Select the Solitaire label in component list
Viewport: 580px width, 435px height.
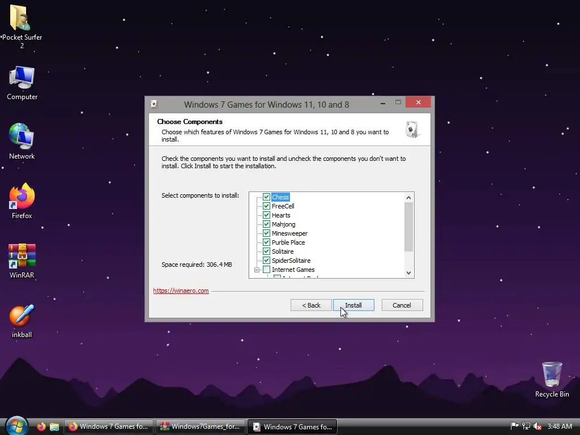(283, 251)
